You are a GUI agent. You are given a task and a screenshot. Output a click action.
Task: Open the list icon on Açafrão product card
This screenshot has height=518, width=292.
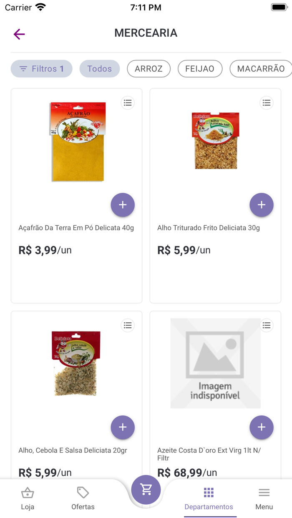click(x=128, y=102)
